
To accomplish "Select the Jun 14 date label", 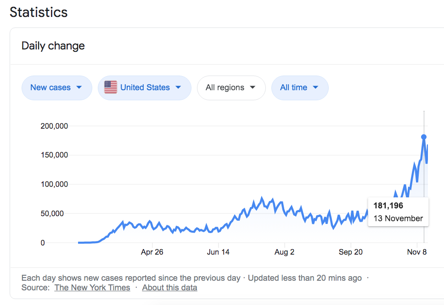I will coord(218,252).
